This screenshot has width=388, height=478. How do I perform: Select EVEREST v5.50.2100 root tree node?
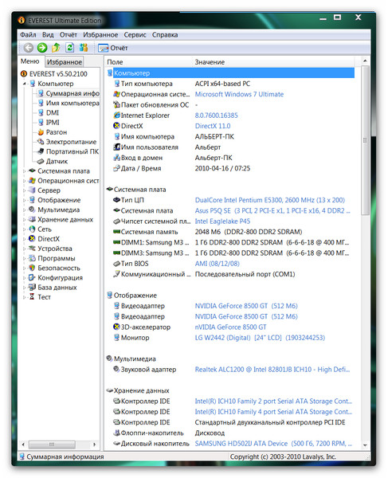(58, 74)
